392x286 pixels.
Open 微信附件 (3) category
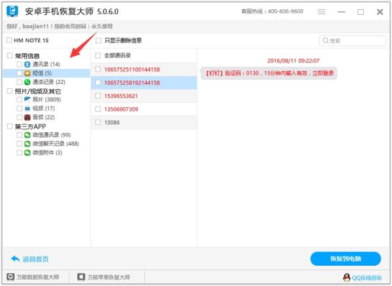(x=47, y=152)
